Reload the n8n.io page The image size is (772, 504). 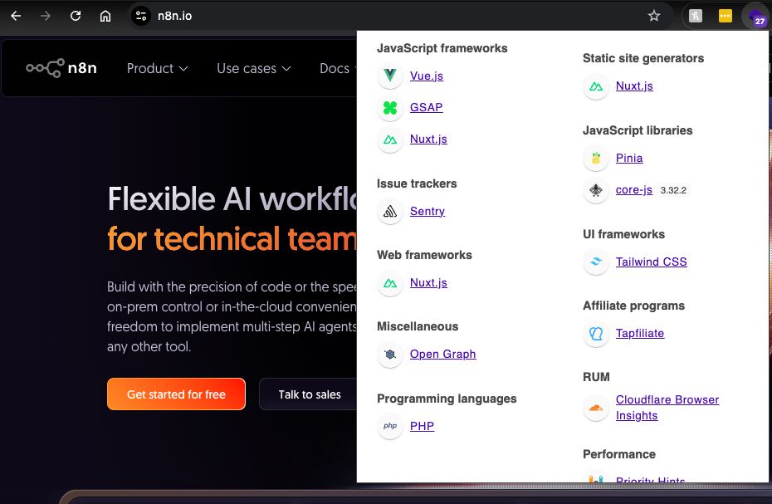[76, 16]
